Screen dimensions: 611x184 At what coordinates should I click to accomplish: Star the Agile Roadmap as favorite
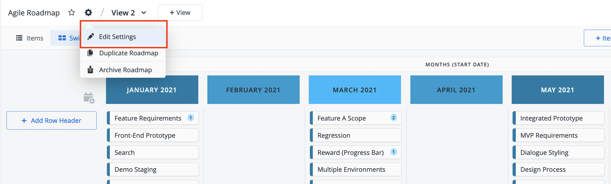coord(72,13)
